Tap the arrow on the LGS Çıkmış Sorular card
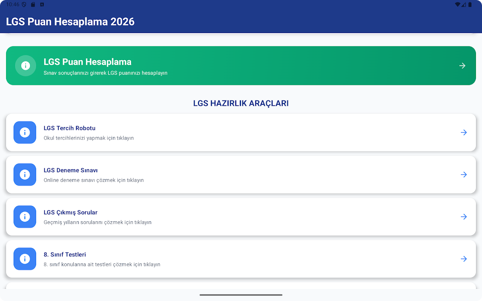The height and width of the screenshot is (301, 482). (x=464, y=217)
